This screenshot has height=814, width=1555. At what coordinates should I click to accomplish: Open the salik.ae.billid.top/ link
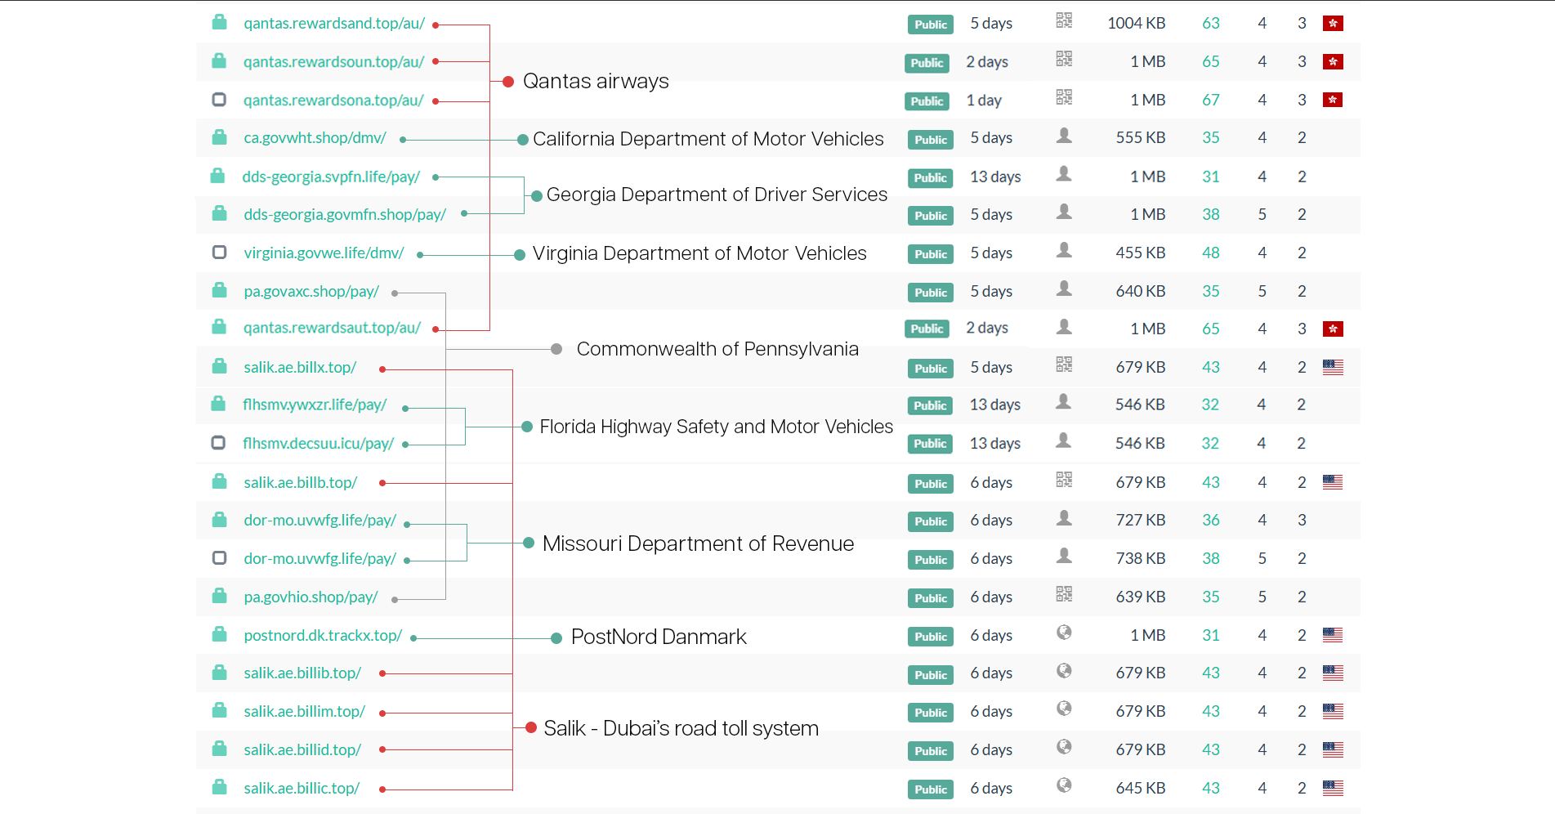[x=302, y=749]
